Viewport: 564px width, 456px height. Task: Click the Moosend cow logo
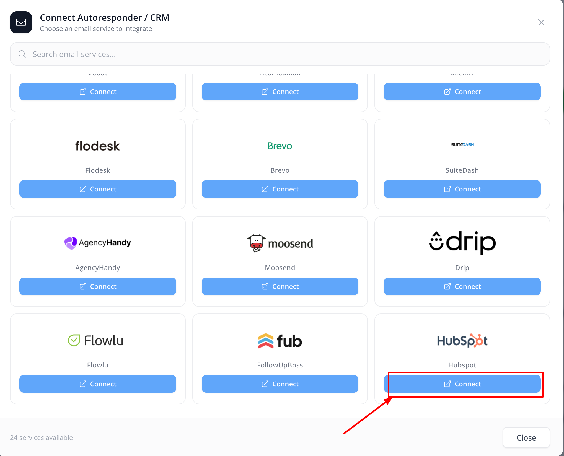coord(256,243)
